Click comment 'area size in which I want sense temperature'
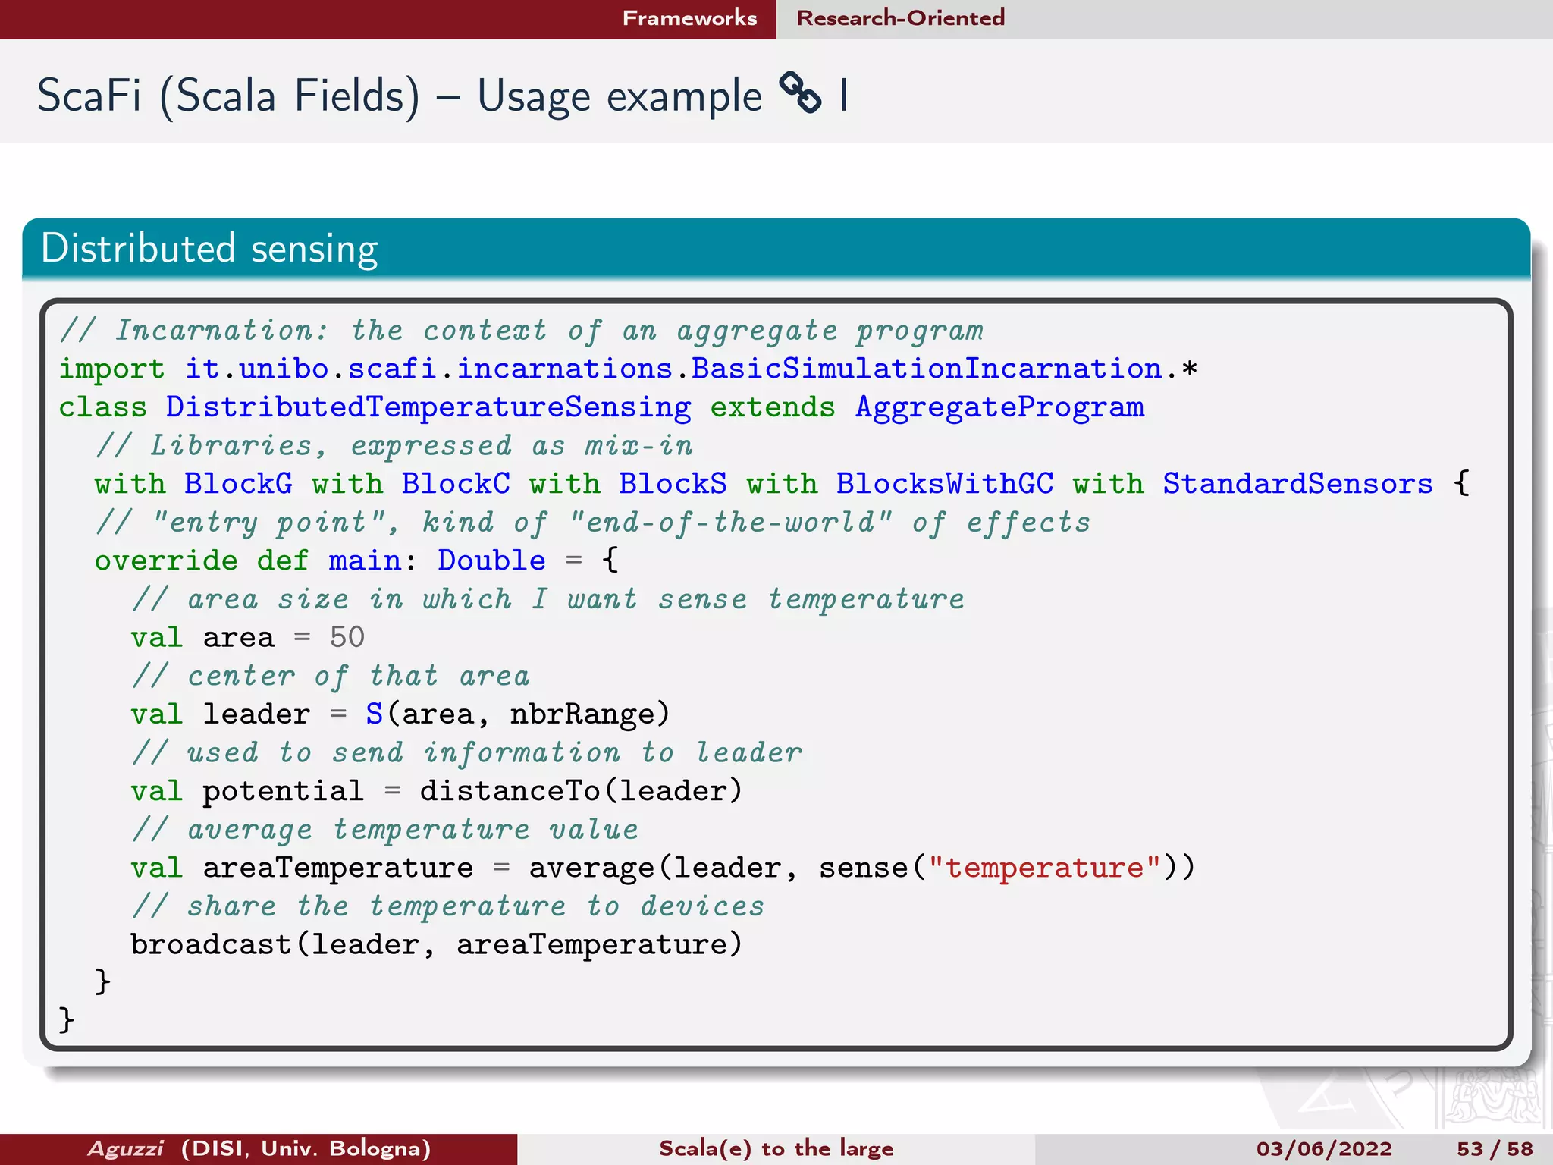 click(548, 599)
